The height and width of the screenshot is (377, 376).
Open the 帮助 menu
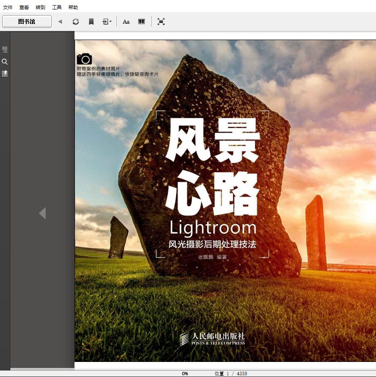(73, 7)
